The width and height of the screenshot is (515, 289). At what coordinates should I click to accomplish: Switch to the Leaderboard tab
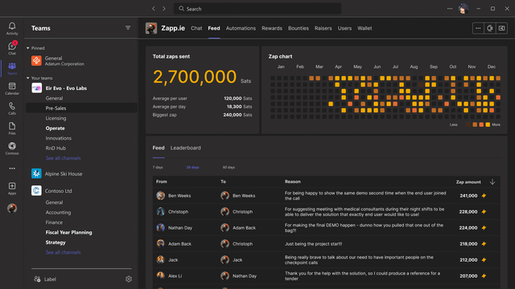click(186, 148)
